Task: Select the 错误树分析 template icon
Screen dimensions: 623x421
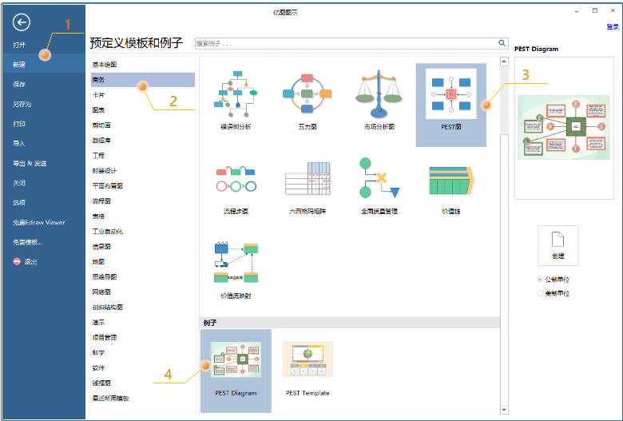Action: click(x=236, y=94)
